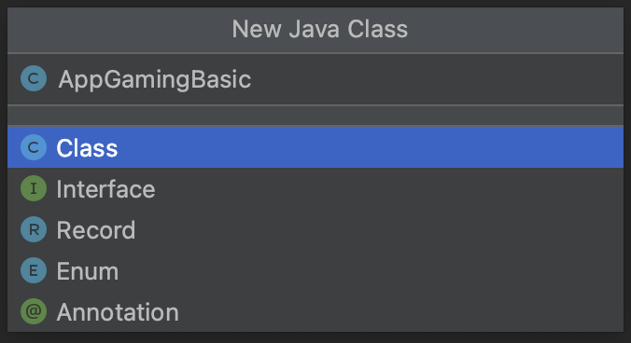Choose the Annotation entry
Image resolution: width=631 pixels, height=343 pixels.
(118, 312)
